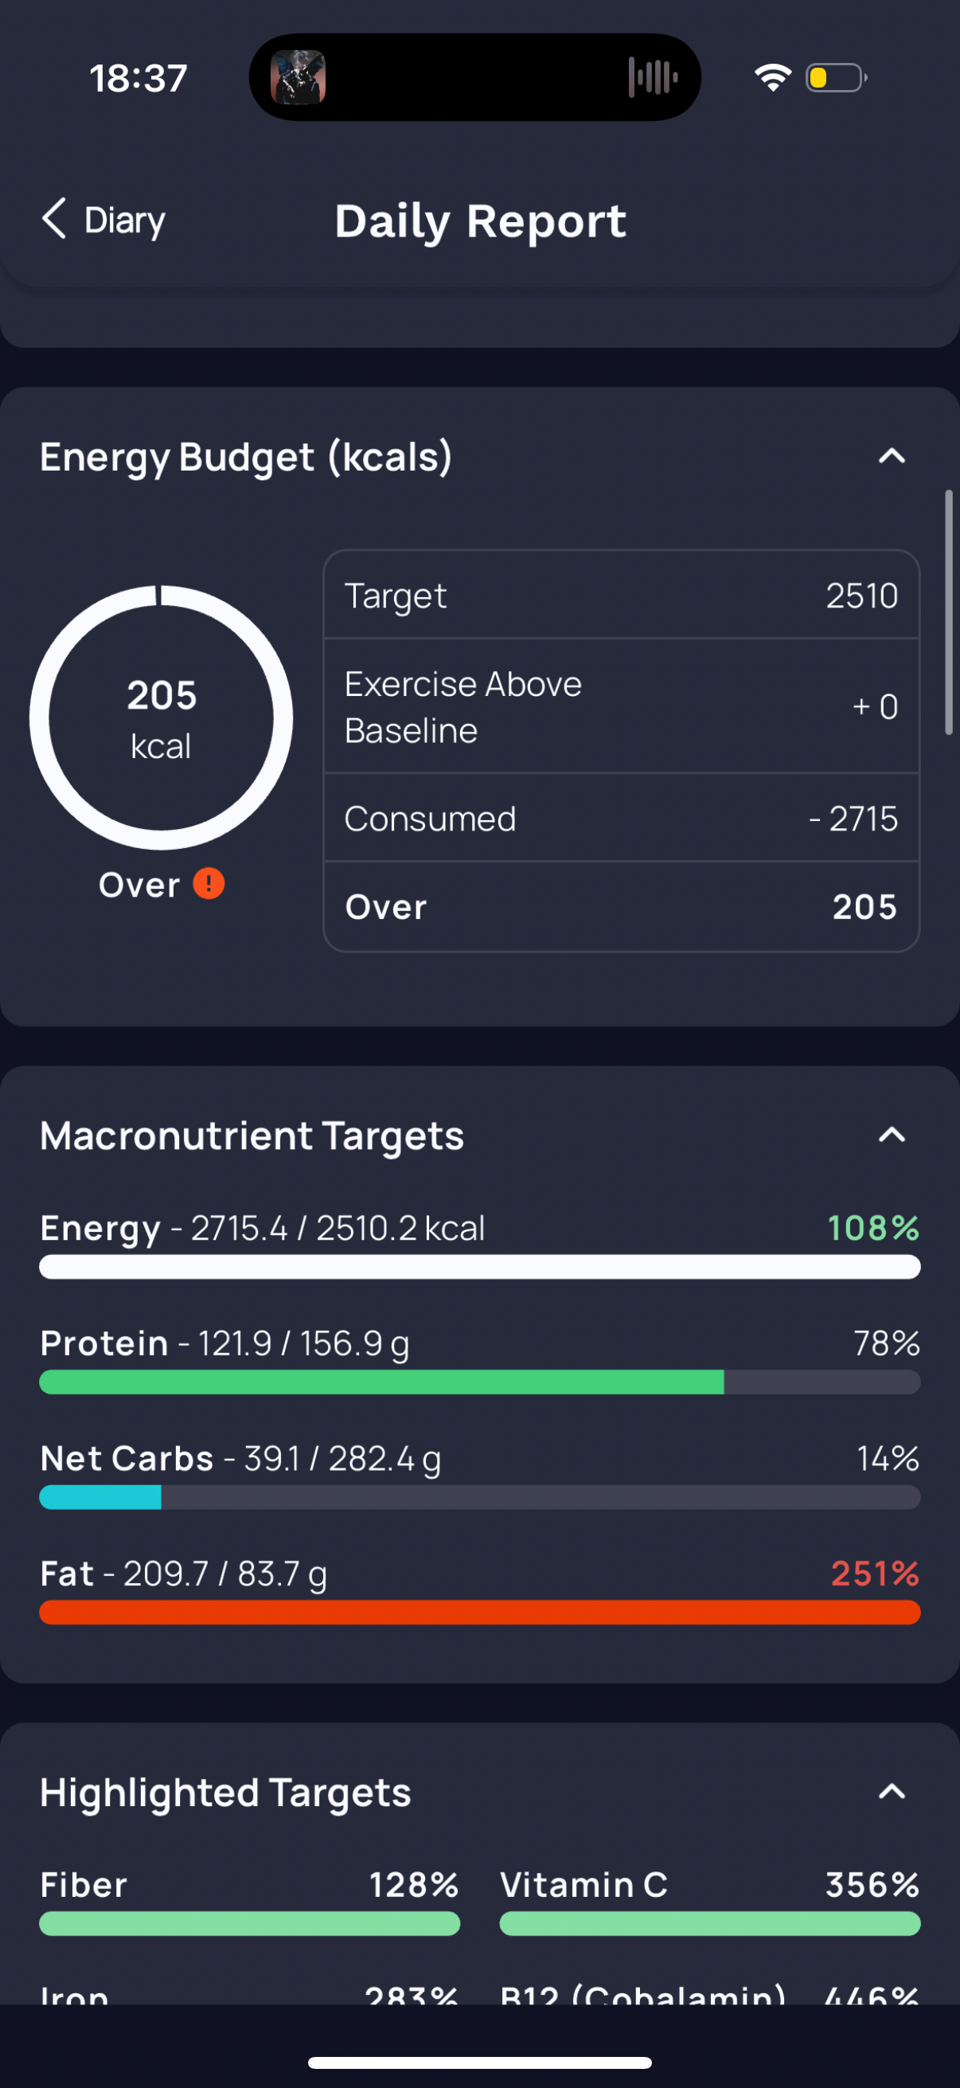Tap the 205 kcal energy ring
The height and width of the screenshot is (2088, 960).
[x=162, y=718]
